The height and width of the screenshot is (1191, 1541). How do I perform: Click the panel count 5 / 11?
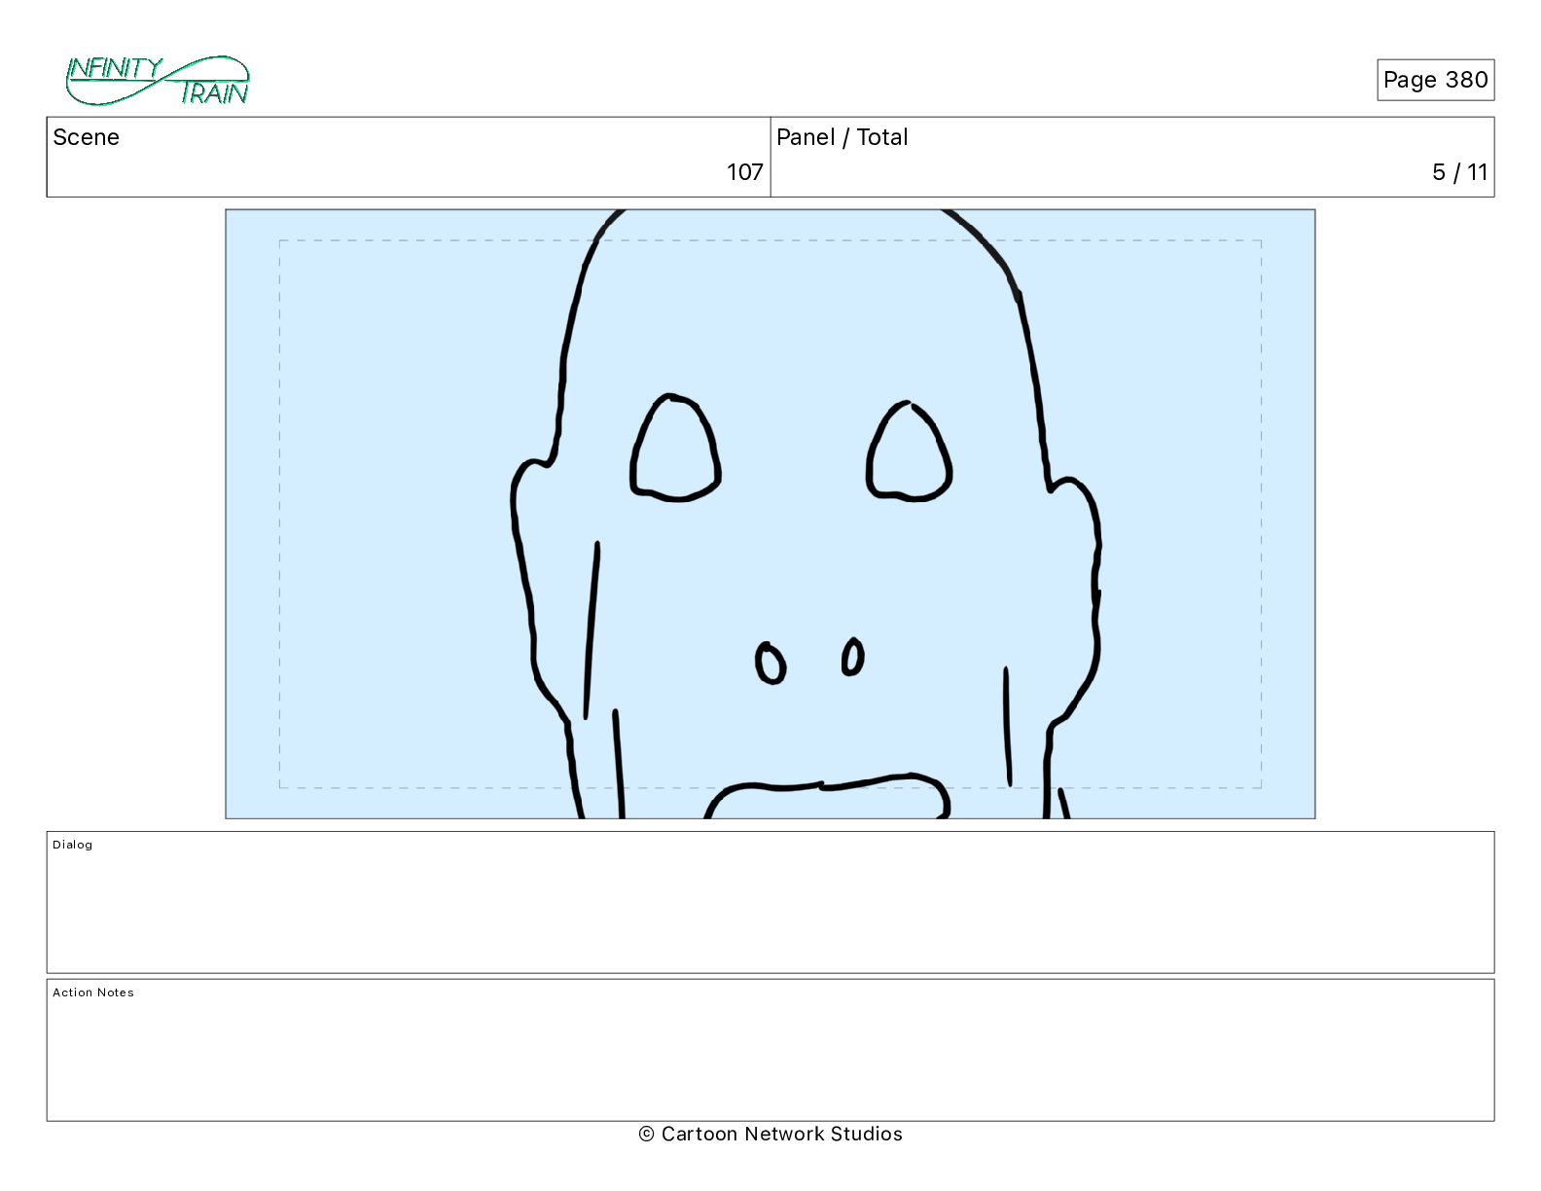pos(1459,172)
